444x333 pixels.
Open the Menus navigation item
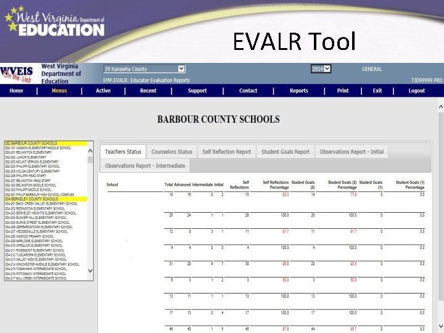(x=59, y=91)
